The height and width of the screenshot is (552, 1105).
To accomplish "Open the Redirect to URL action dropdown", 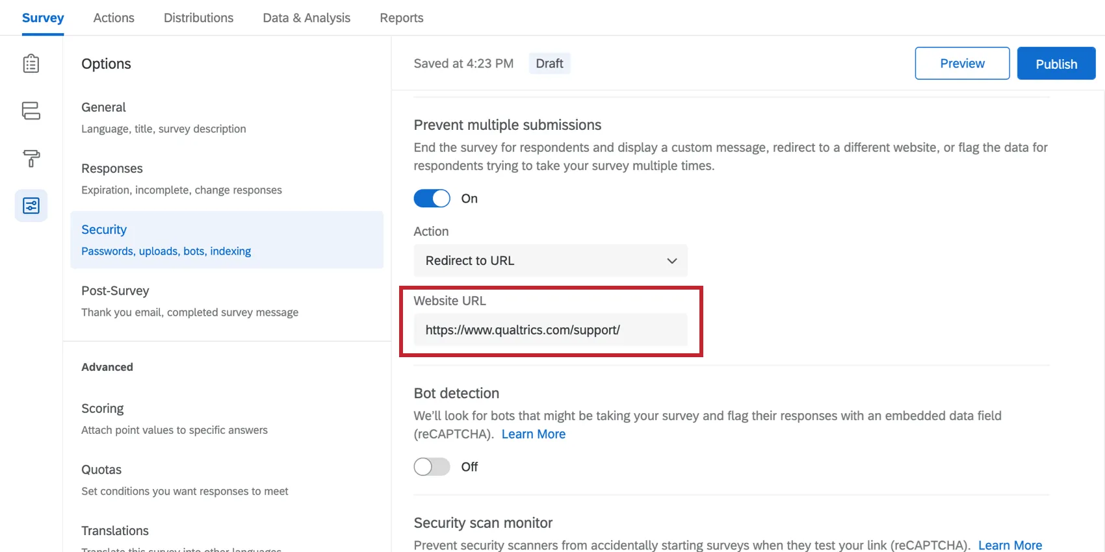I will point(550,260).
